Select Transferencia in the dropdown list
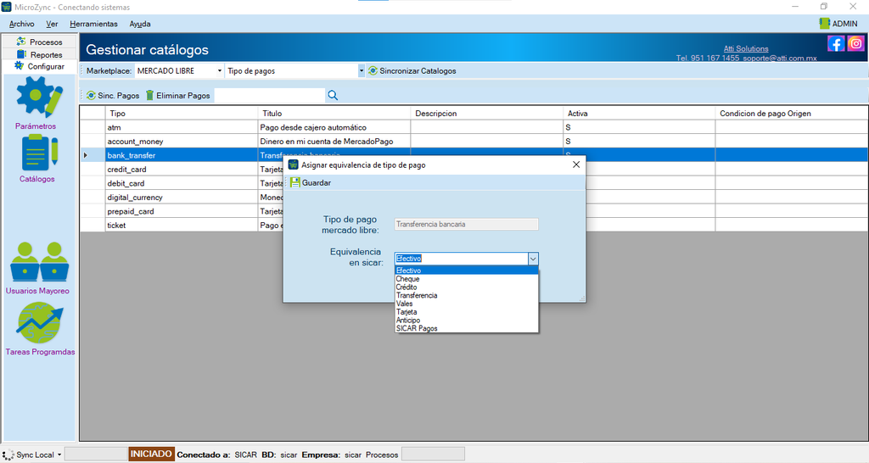This screenshot has width=869, height=463. click(x=466, y=296)
